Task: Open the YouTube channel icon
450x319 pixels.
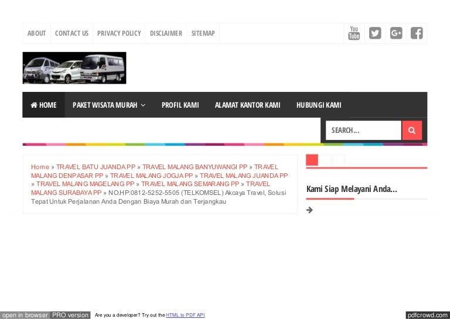Action: [354, 33]
